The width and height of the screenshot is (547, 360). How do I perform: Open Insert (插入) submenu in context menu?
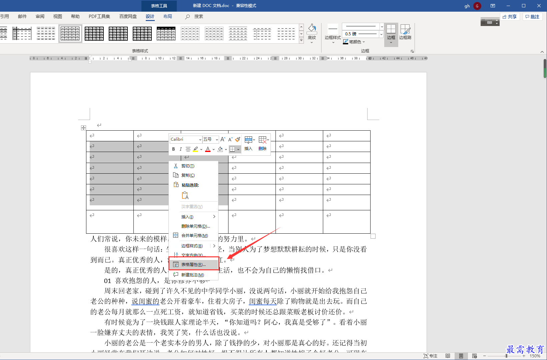point(193,217)
